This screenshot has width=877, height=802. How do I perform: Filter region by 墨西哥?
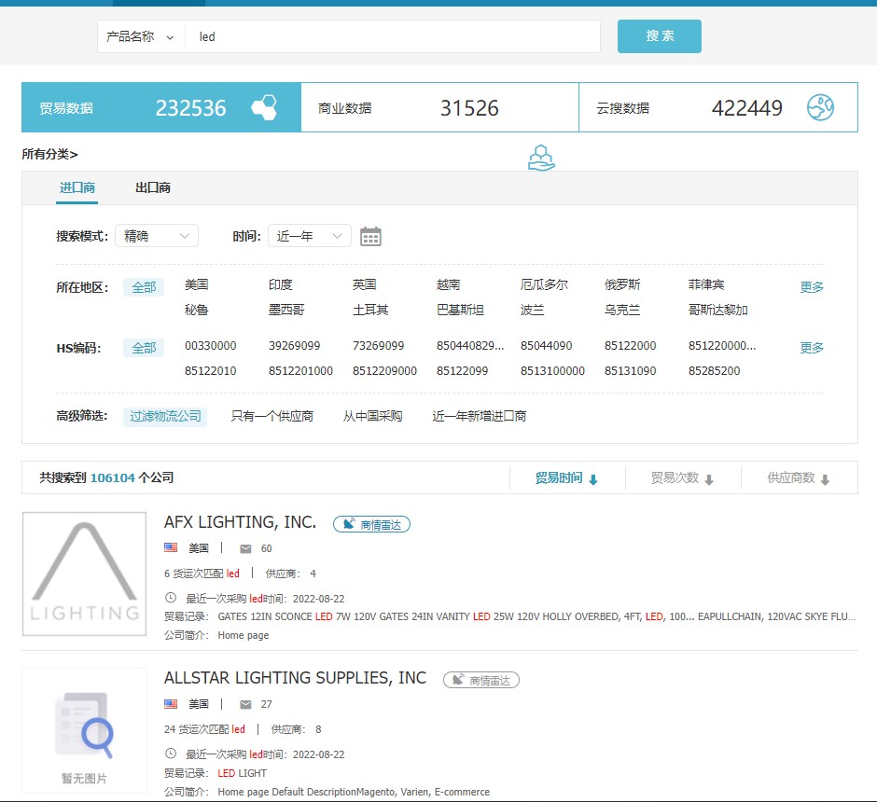[286, 310]
